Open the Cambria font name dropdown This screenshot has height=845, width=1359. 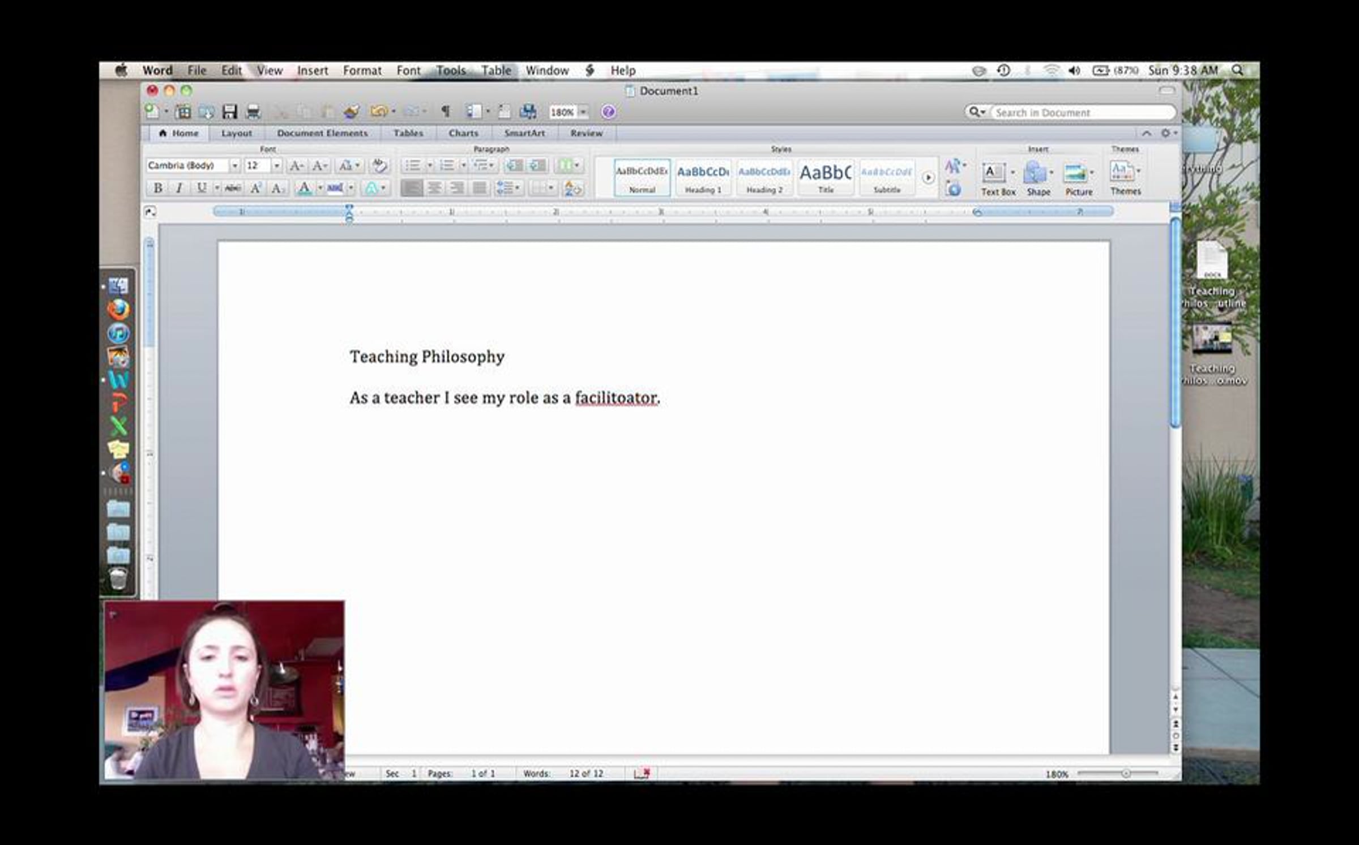(234, 165)
